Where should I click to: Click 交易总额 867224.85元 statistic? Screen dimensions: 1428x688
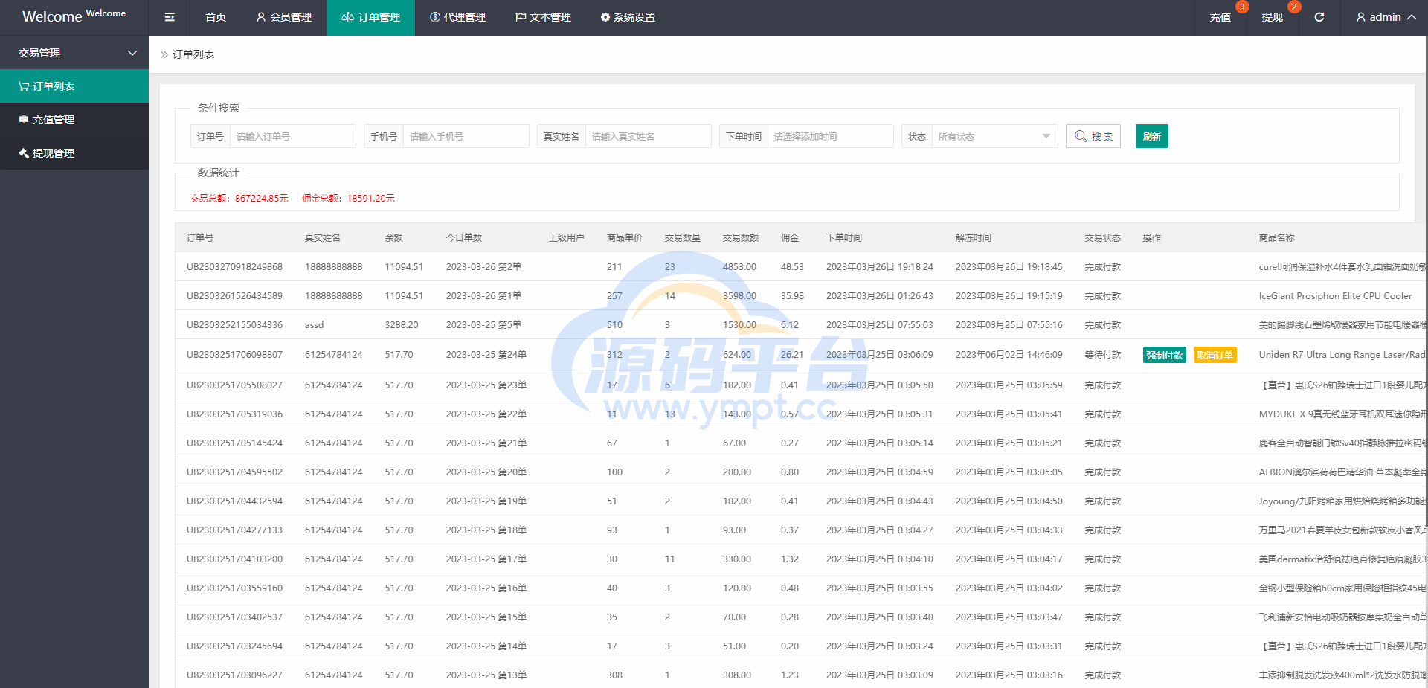pos(239,199)
